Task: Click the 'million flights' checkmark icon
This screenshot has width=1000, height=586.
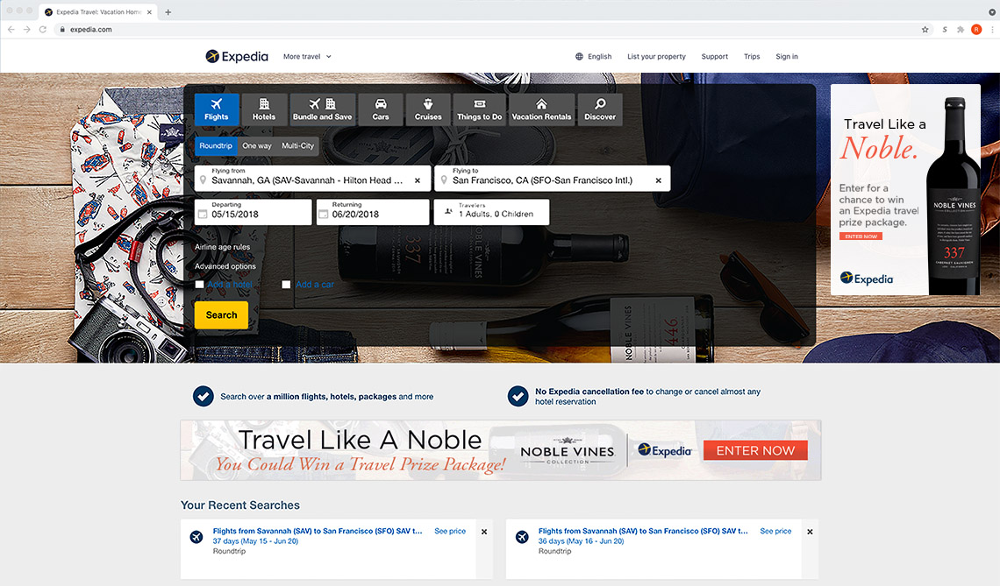Action: [204, 396]
